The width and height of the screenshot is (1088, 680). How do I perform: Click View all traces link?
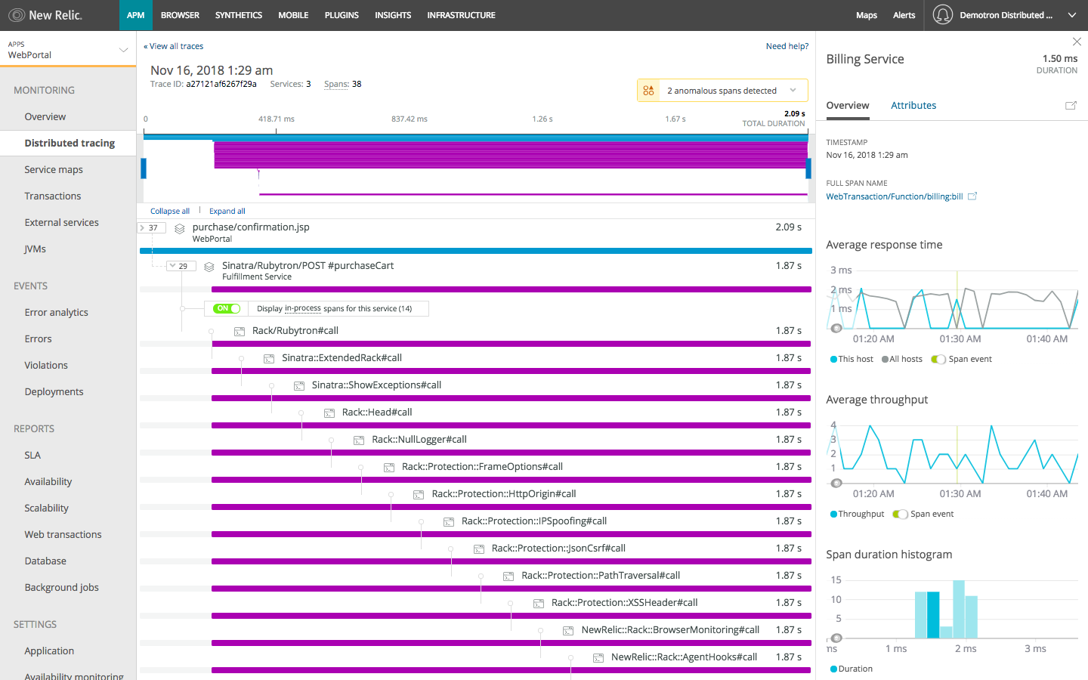(x=174, y=47)
